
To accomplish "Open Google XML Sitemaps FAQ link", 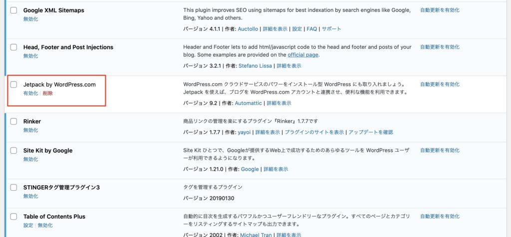I will coord(311,29).
